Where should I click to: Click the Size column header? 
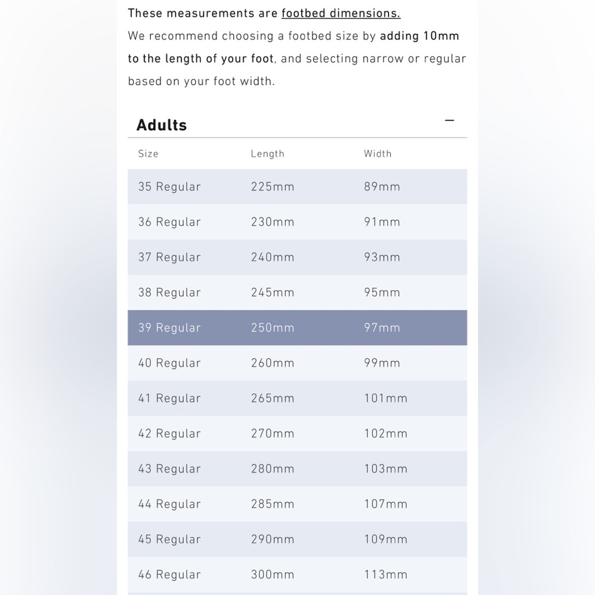pos(148,154)
